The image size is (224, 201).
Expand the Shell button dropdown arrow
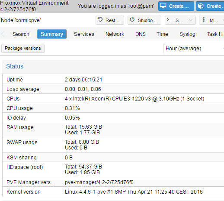tap(191, 20)
